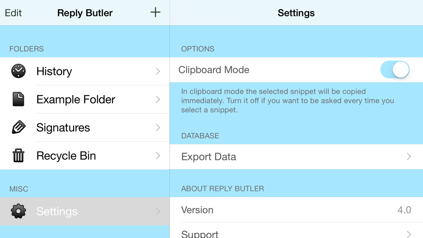Screen dimensions: 423x238
Task: Select the Recycle Bin label
Action: coord(66,156)
